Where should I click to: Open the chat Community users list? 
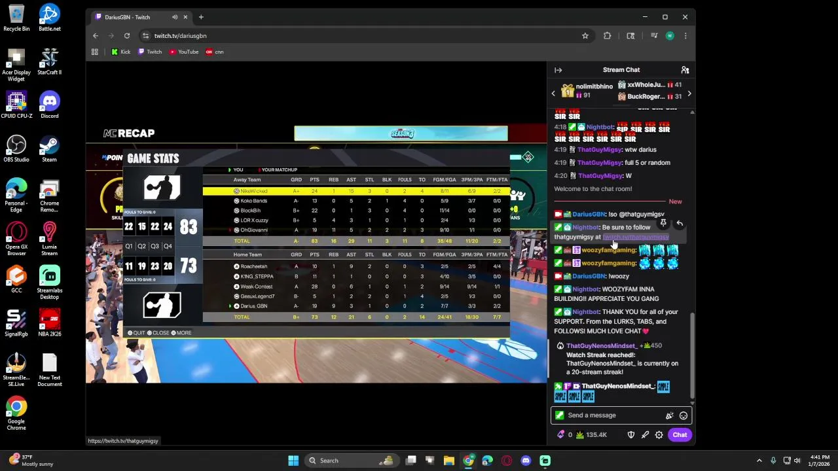click(685, 70)
